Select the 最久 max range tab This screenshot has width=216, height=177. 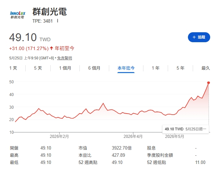[205, 68]
